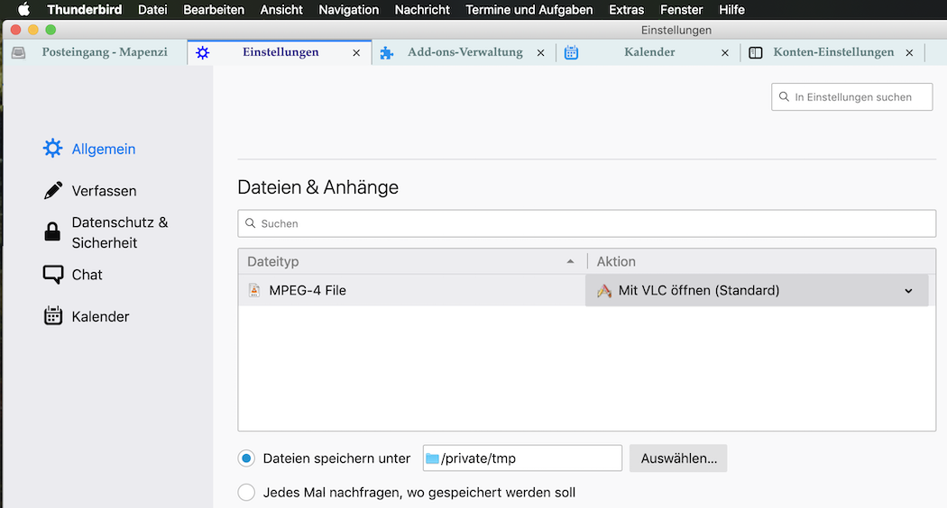Switch to the Konten-Einstellungen tab
The height and width of the screenshot is (508, 947).
point(832,52)
